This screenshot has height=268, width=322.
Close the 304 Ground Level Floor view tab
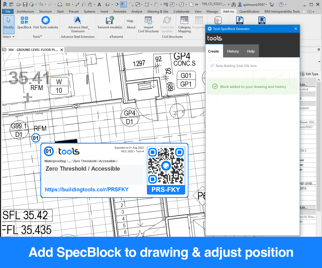(x=62, y=50)
